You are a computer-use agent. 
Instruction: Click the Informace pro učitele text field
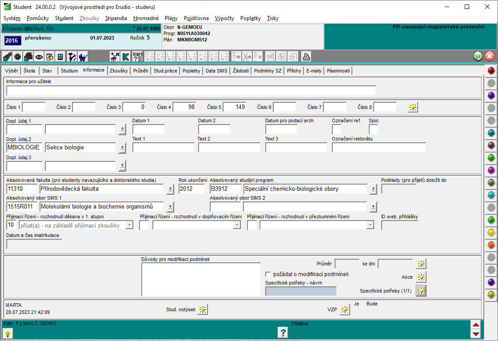click(191, 91)
